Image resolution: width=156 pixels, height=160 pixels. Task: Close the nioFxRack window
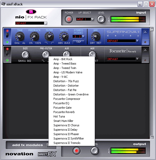[x=152, y=4]
